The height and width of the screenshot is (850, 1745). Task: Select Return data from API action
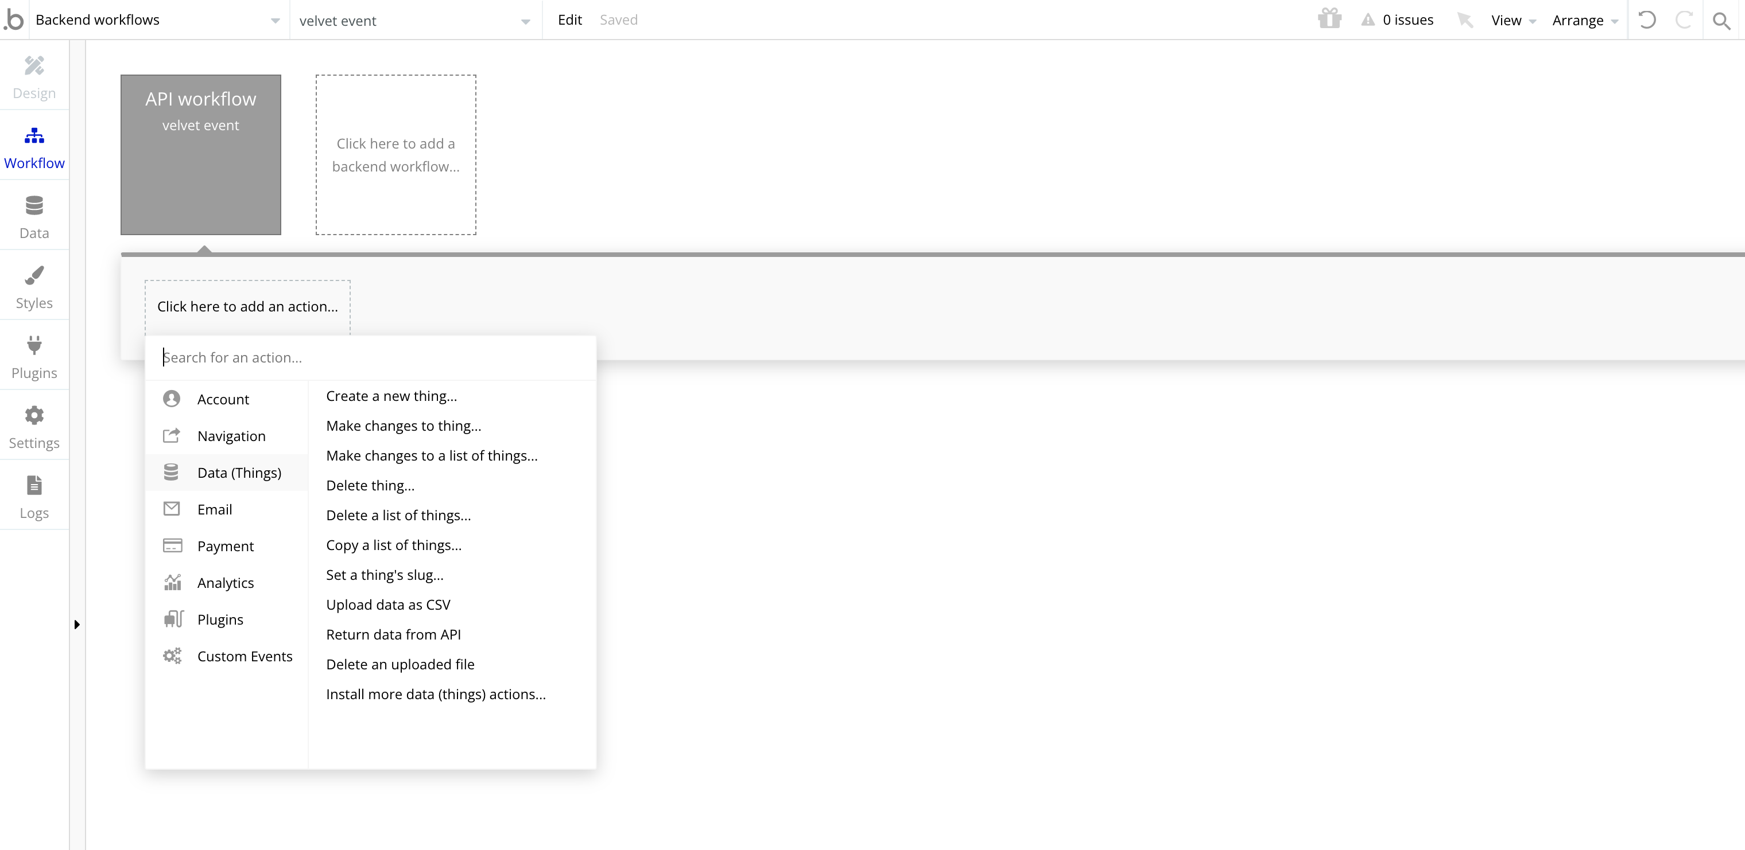pos(393,635)
